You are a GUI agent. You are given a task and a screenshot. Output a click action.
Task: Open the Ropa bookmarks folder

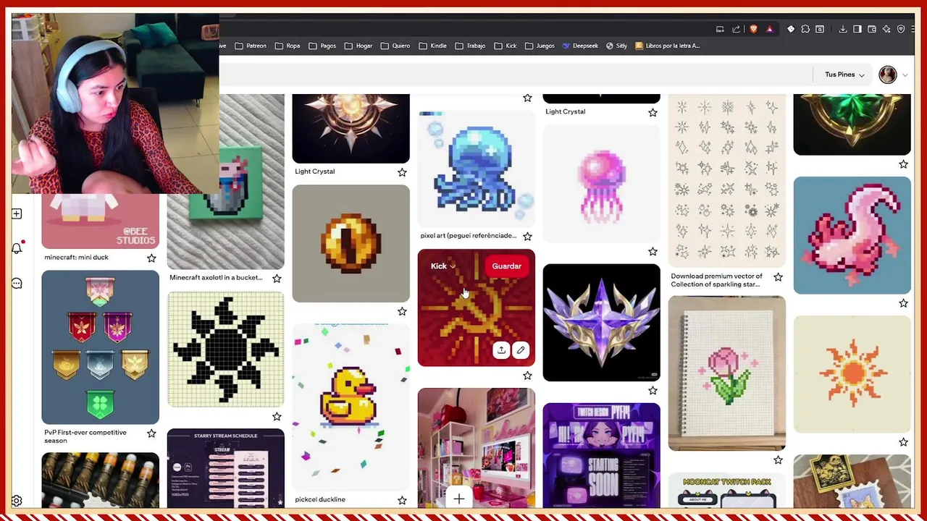click(287, 46)
